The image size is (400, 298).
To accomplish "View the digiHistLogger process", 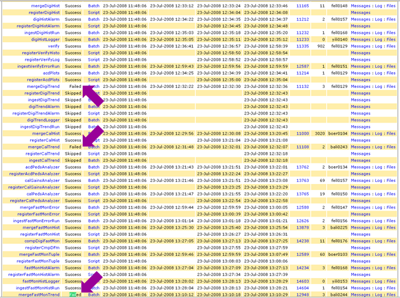I will pyautogui.click(x=45, y=39).
